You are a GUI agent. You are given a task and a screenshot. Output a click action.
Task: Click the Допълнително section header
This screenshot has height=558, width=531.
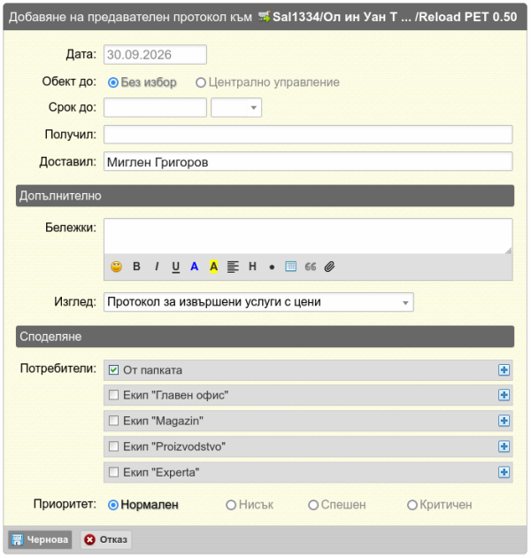265,196
